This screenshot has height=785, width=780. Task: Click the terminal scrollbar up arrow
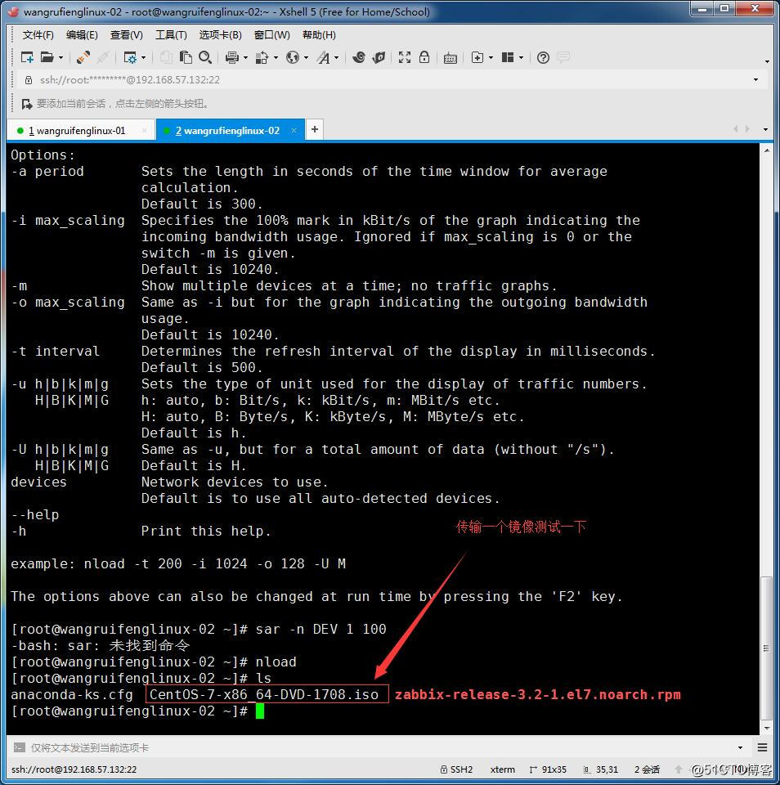point(766,150)
